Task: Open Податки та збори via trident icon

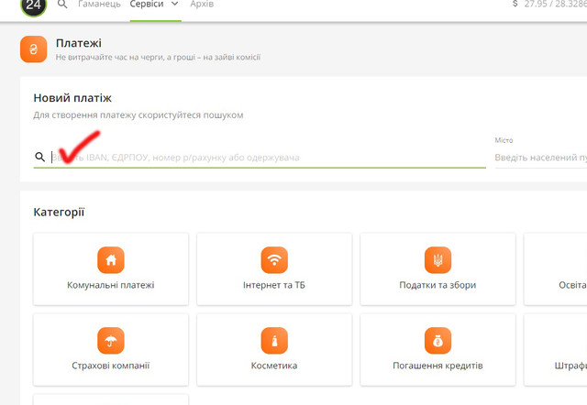Action: point(437,259)
